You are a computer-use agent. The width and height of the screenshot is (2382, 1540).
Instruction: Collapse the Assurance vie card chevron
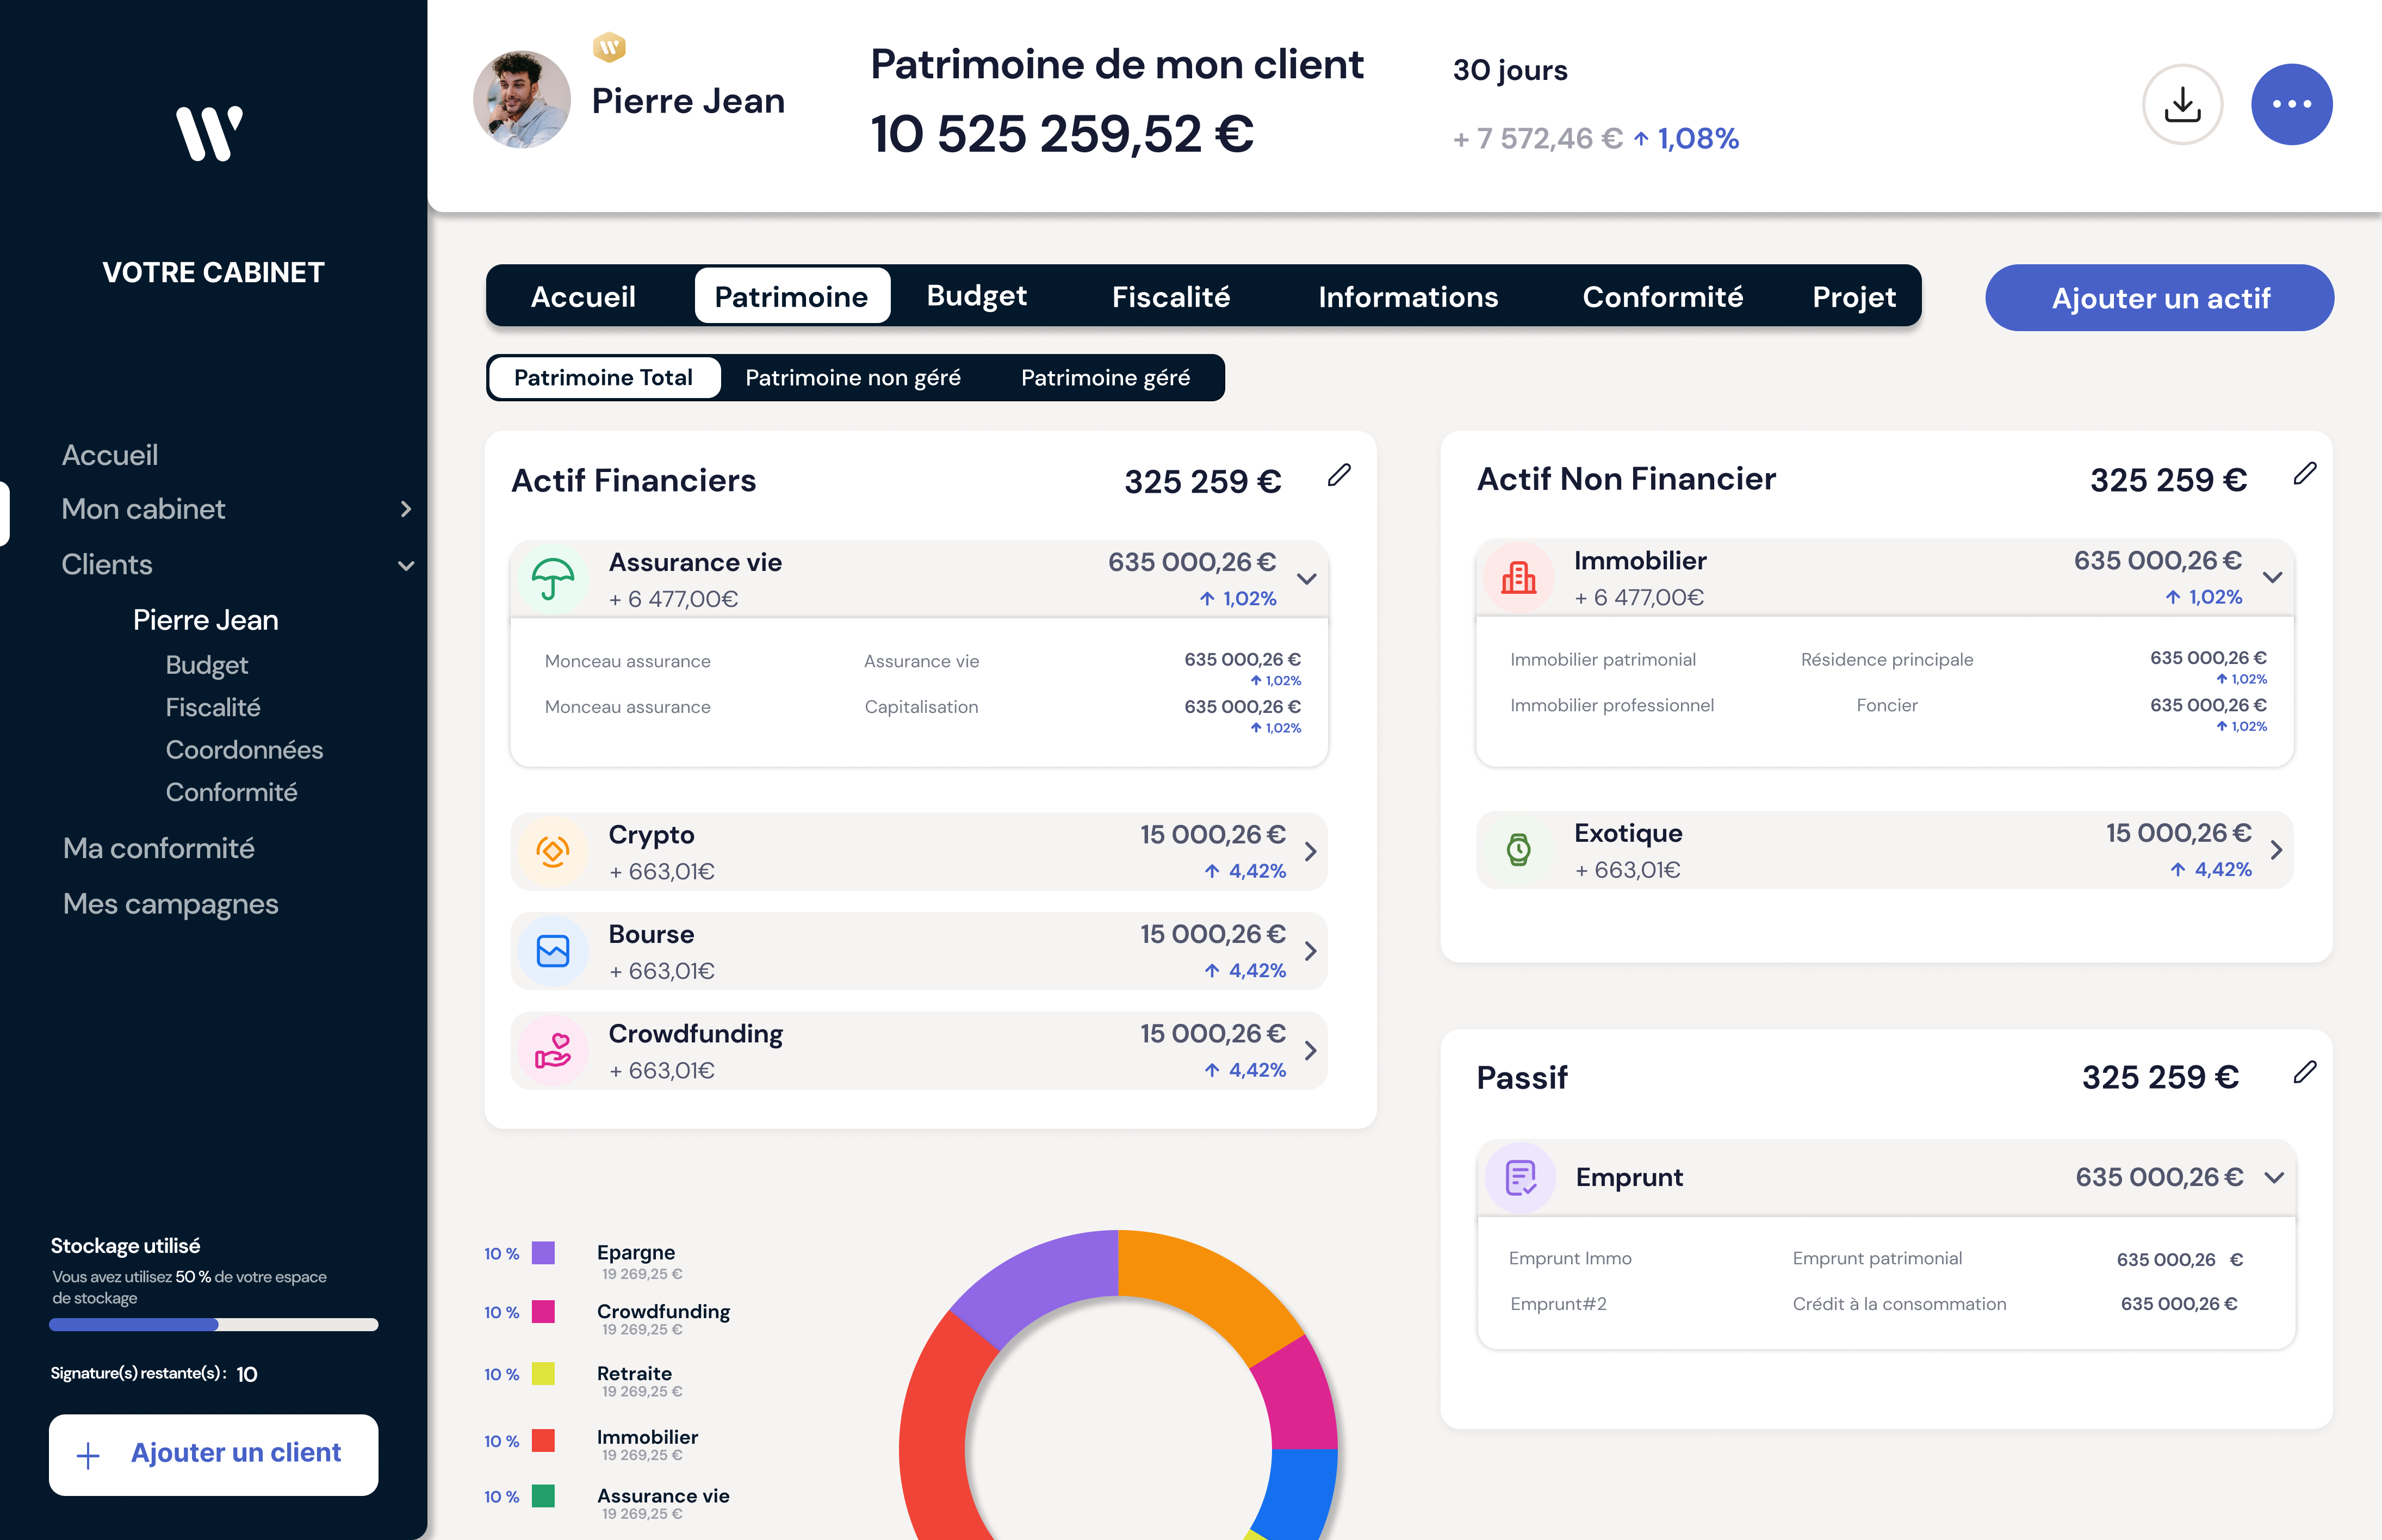point(1307,579)
